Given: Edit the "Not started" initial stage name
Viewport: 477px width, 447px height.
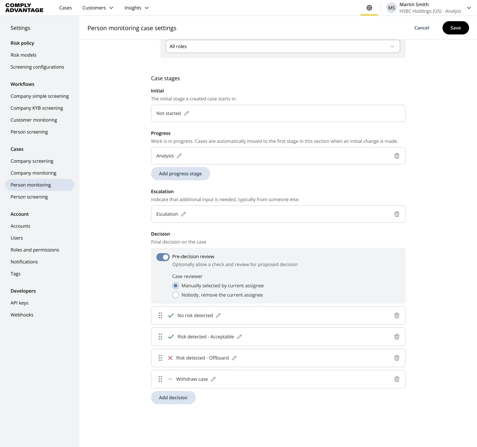Looking at the screenshot, I should pyautogui.click(x=186, y=113).
